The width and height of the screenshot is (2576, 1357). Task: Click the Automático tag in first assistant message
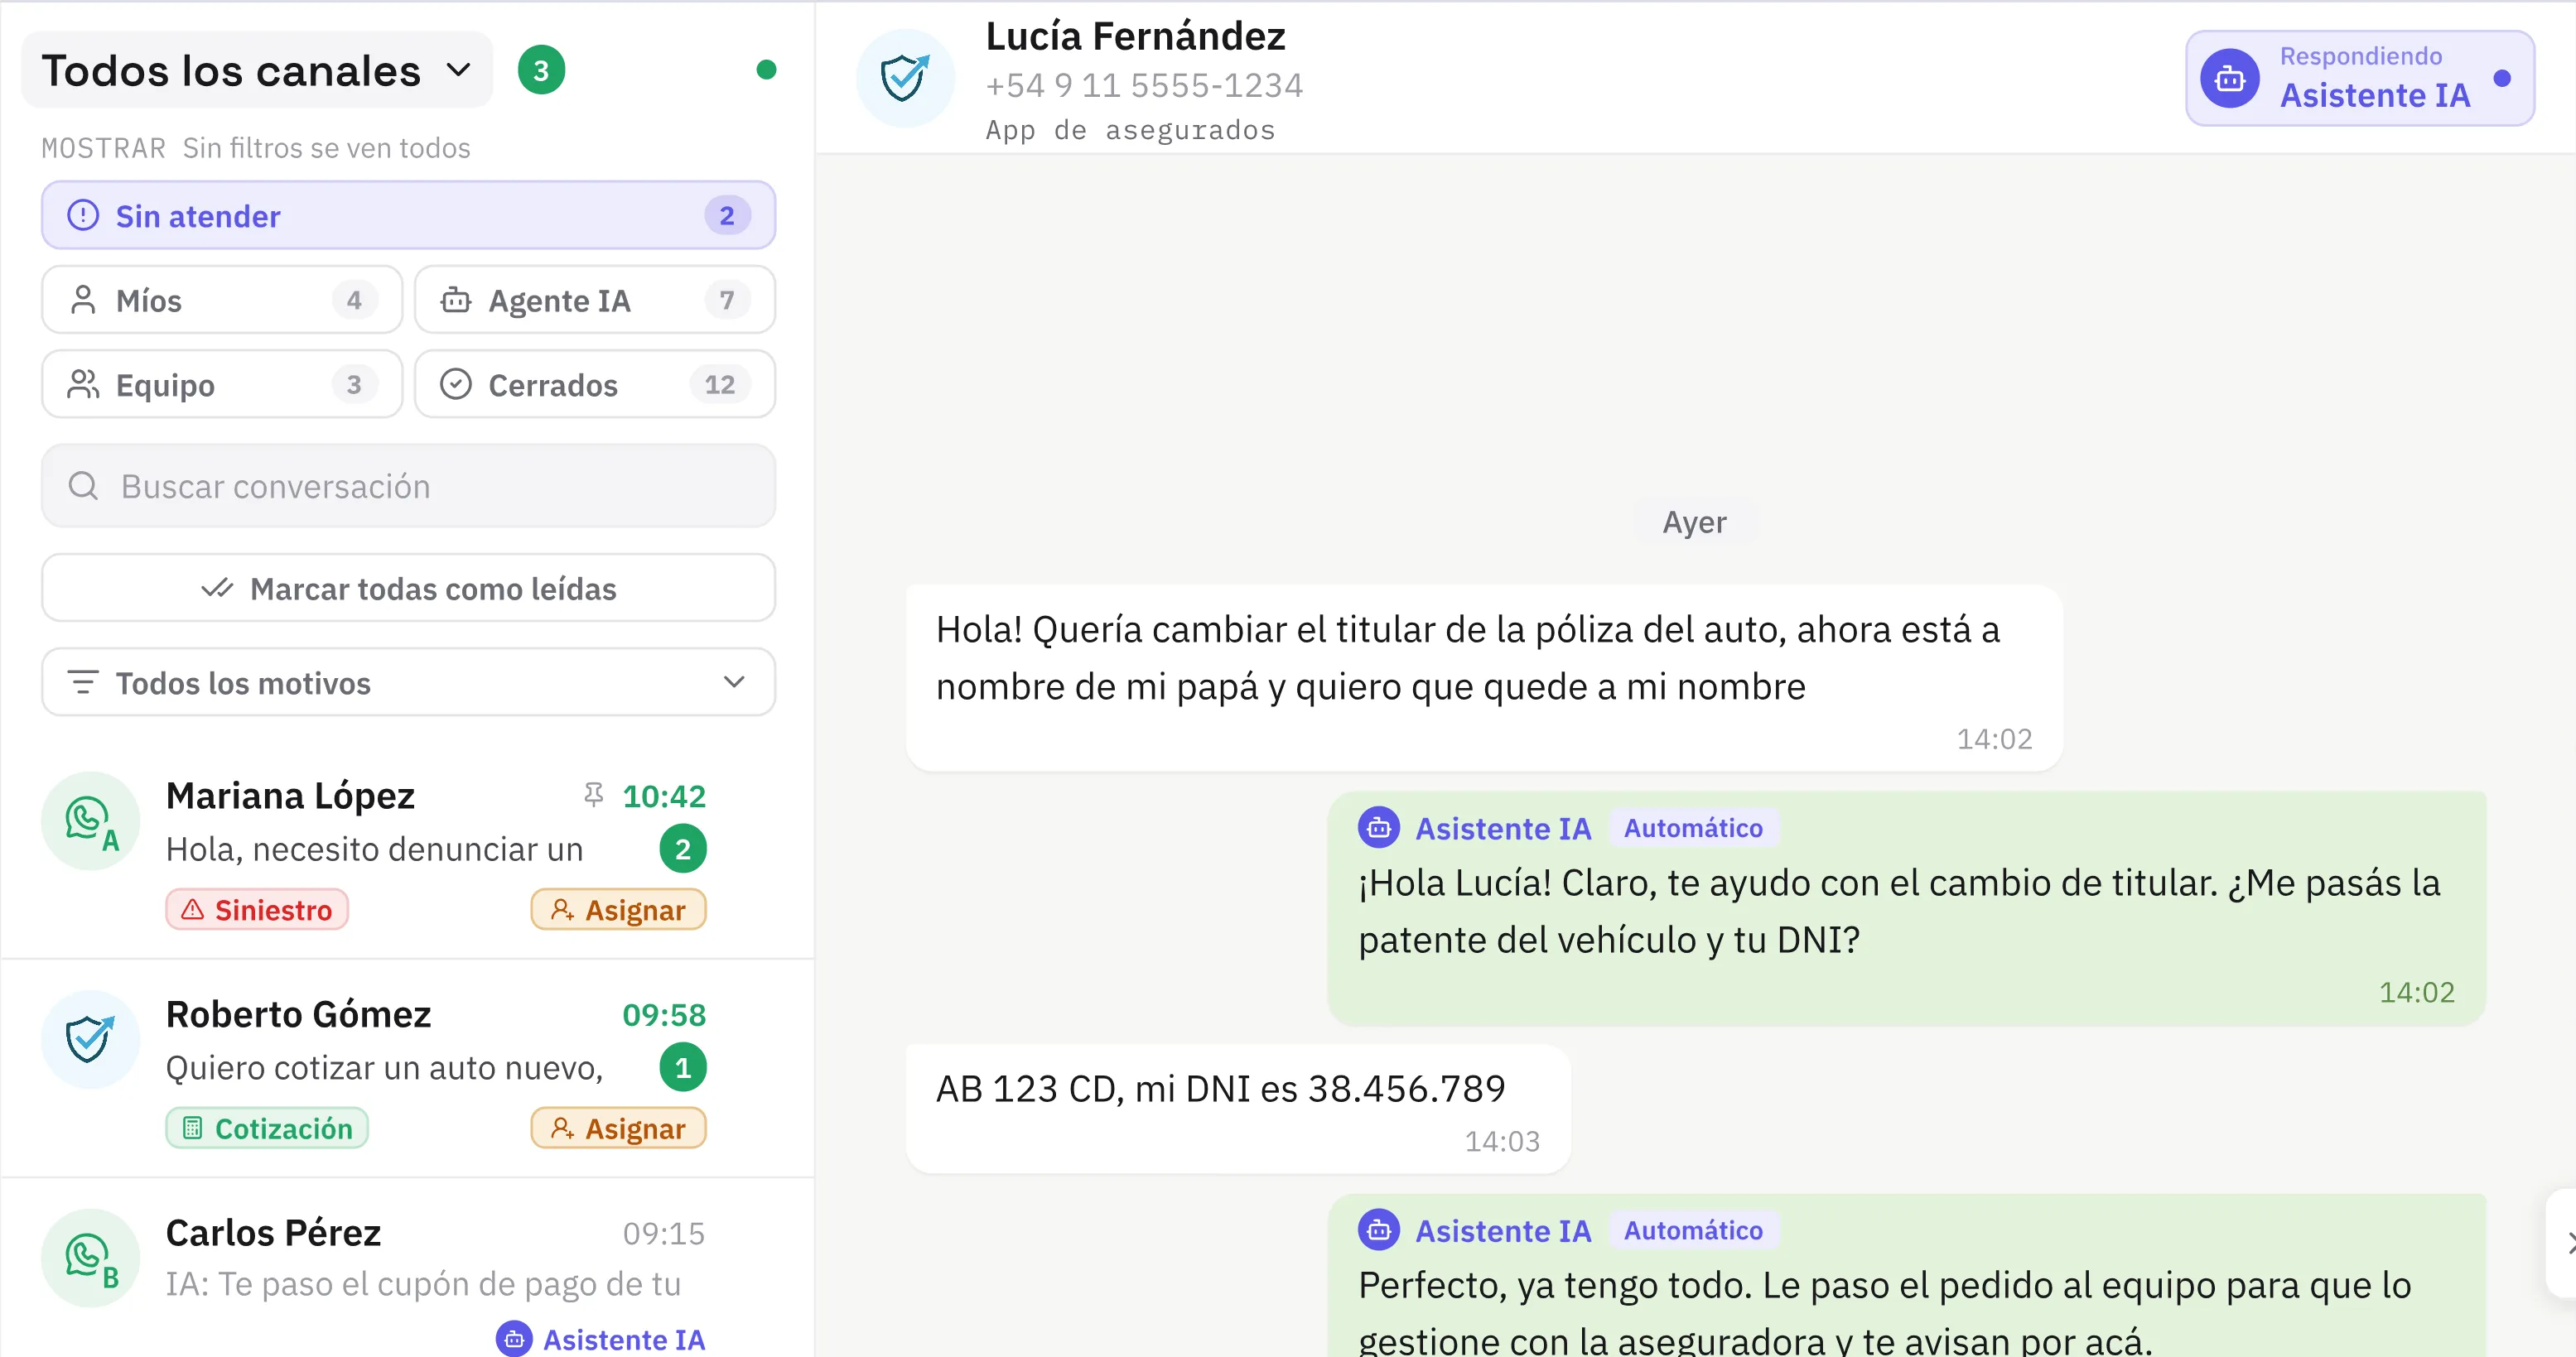1693,827
